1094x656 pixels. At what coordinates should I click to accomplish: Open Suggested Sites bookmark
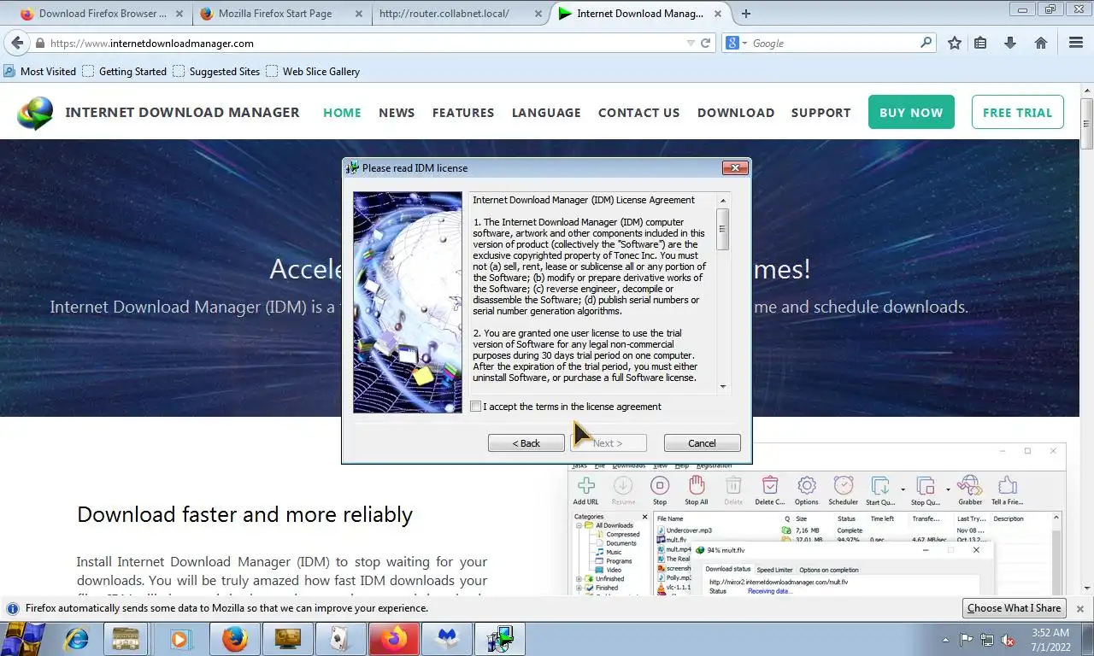(x=216, y=72)
